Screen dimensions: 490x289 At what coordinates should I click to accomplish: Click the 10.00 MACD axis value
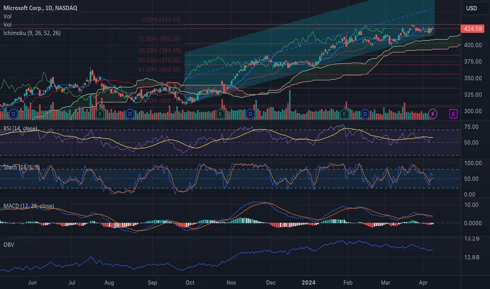pos(471,205)
